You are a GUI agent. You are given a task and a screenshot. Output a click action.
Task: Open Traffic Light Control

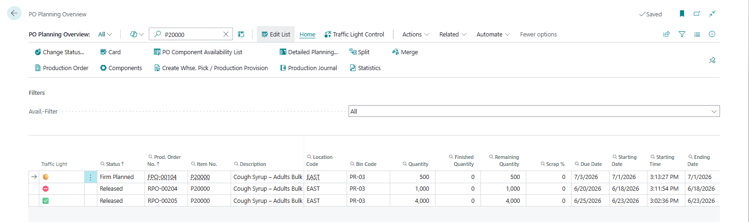(x=354, y=34)
